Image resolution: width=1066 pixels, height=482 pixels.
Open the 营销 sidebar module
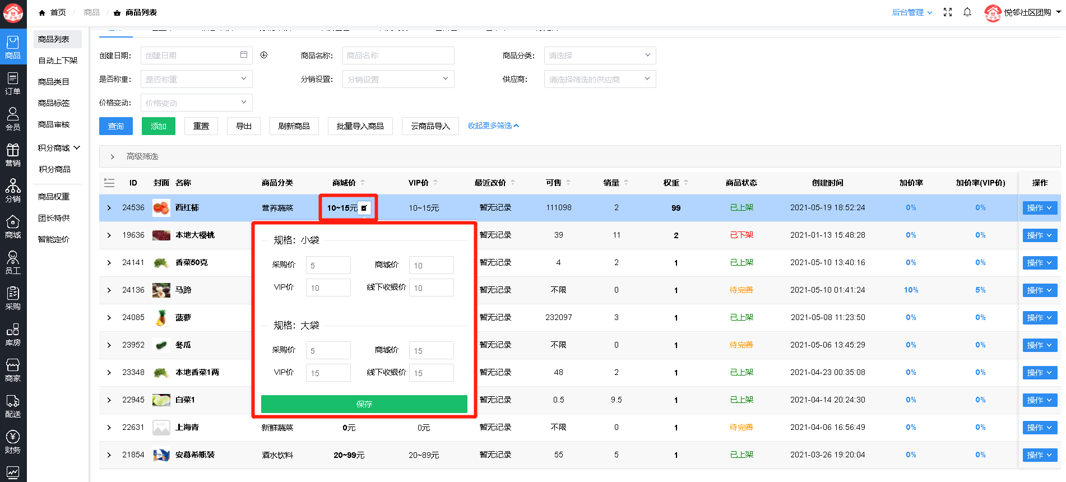[x=13, y=155]
